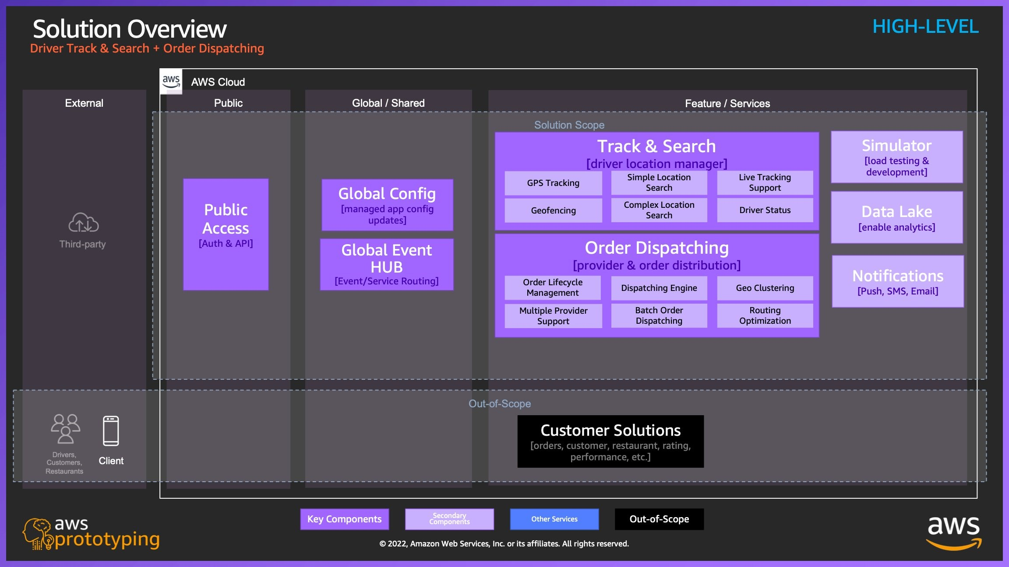This screenshot has height=567, width=1009.
Task: Click the blue Other Services legend swatch
Action: pyautogui.click(x=554, y=519)
